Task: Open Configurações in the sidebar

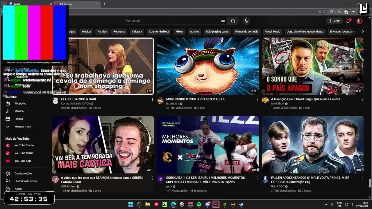Action: click(x=23, y=173)
